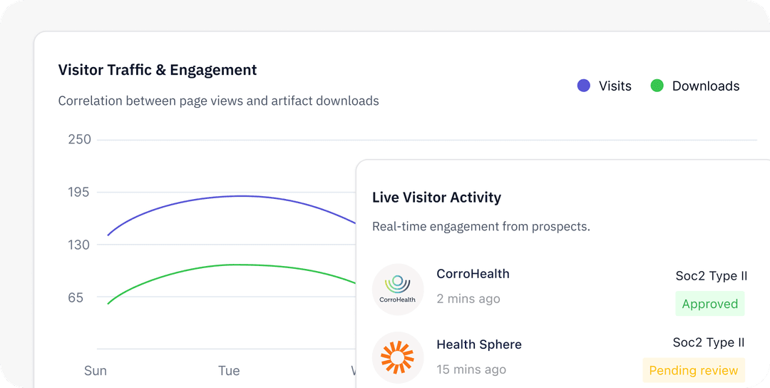
Task: Click the purple Visits legend dot
Action: pyautogui.click(x=584, y=86)
